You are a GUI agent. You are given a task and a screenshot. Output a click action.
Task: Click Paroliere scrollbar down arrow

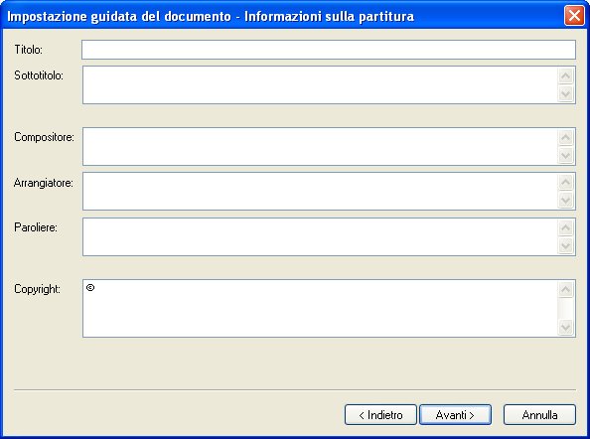tap(565, 245)
